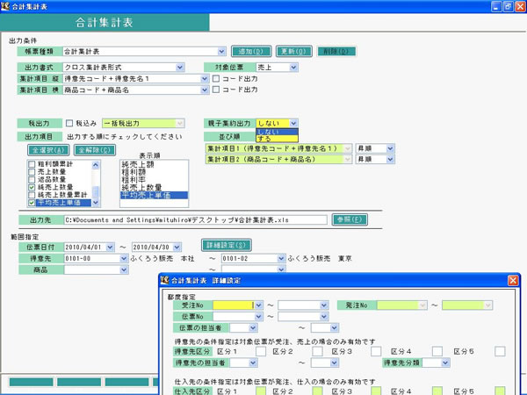The width and height of the screenshot is (527, 395).
Task: Open the 伝票の担当者 end dropdown
Action: pos(334,327)
